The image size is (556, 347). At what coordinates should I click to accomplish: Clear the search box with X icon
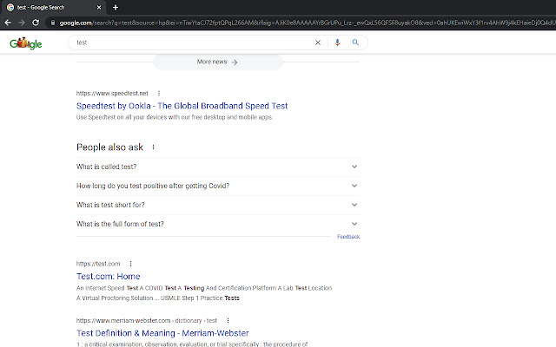coord(318,43)
